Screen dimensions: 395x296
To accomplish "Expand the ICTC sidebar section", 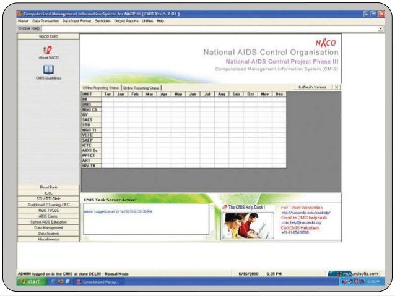I will point(48,193).
